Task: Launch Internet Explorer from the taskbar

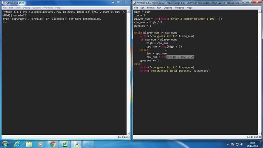Action: click(x=17, y=144)
